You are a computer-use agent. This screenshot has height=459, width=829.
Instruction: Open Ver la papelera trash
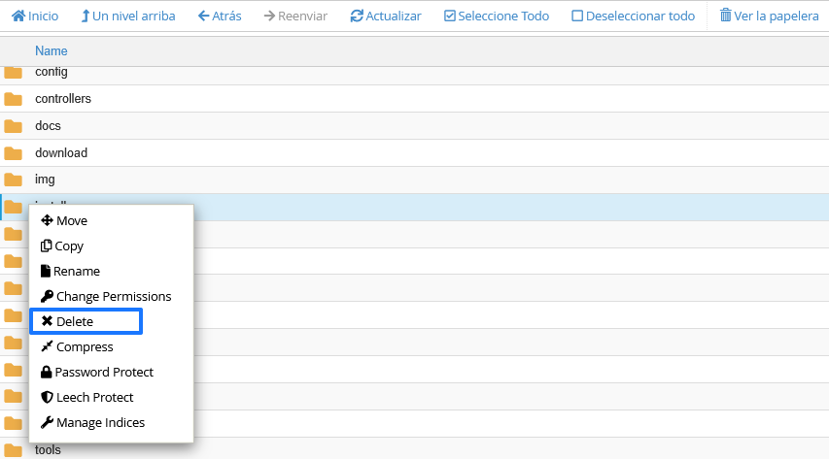pos(770,16)
